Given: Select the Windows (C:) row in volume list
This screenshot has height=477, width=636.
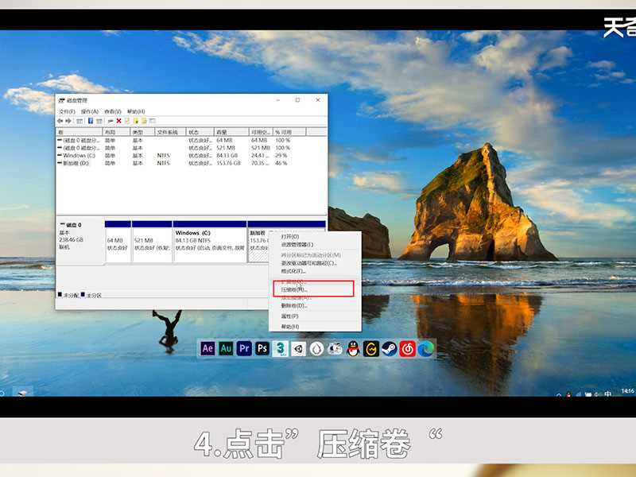Looking at the screenshot, I should point(79,155).
